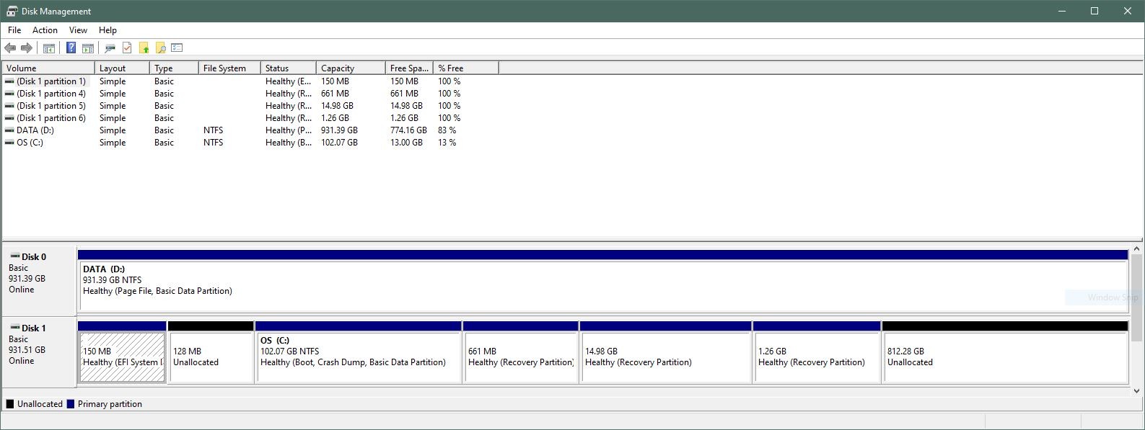
Task: Open Help via blue question mark icon
Action: 71,48
